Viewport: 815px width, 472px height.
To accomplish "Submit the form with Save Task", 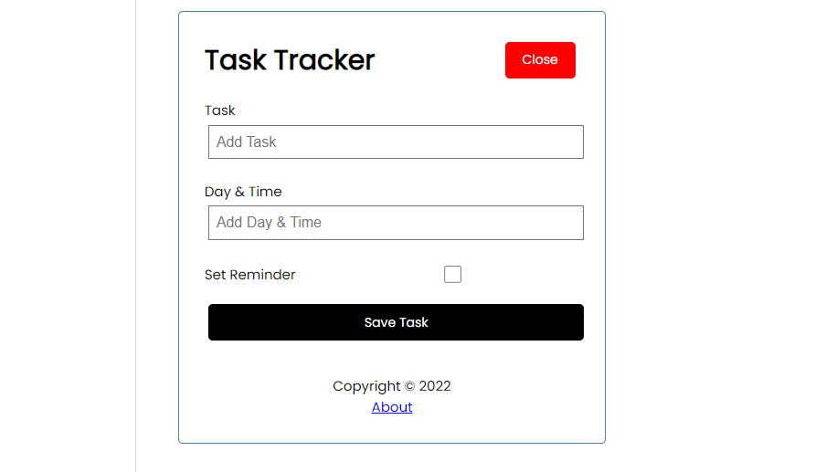I will point(396,322).
